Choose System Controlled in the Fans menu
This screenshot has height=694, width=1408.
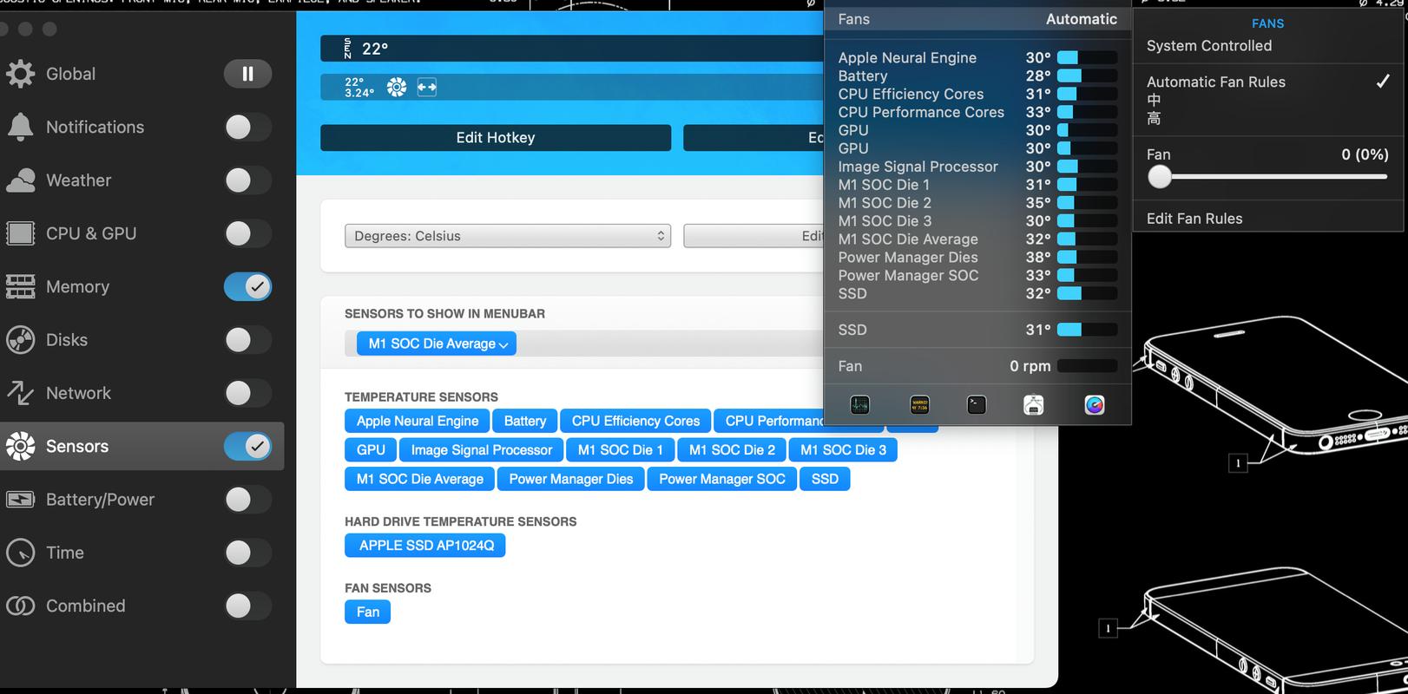pos(1208,46)
